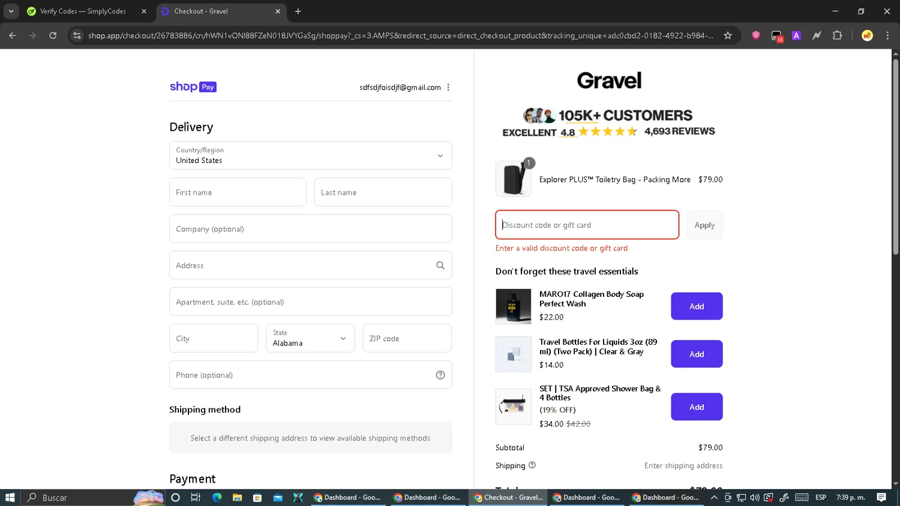Close the Checkout - Gravel tab
This screenshot has width=900, height=506.
click(278, 11)
